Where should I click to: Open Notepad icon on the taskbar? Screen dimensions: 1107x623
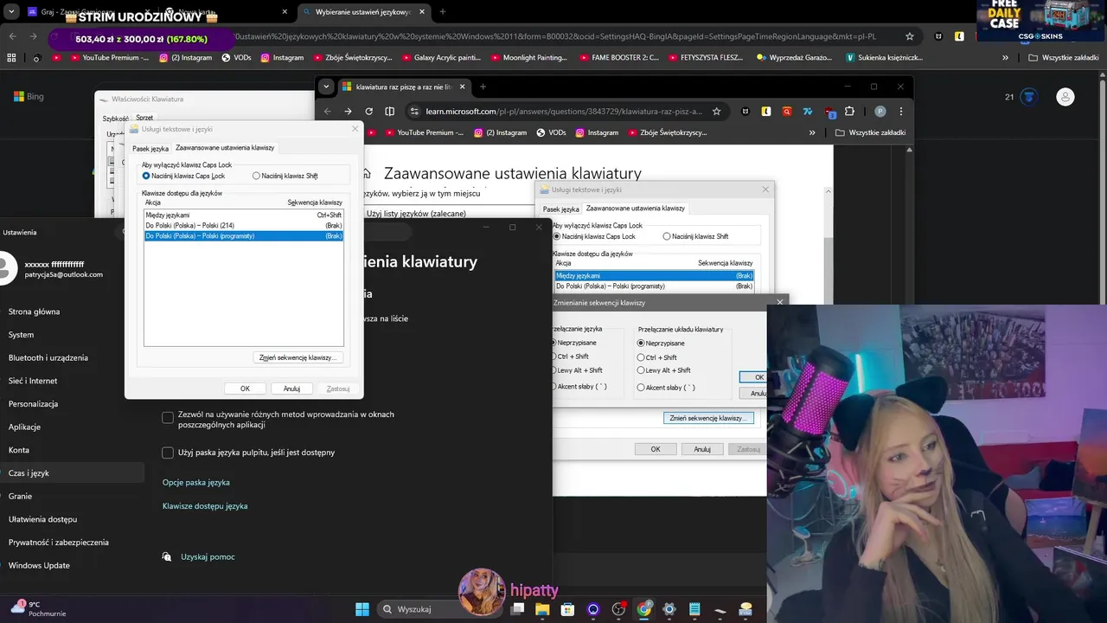[694, 609]
